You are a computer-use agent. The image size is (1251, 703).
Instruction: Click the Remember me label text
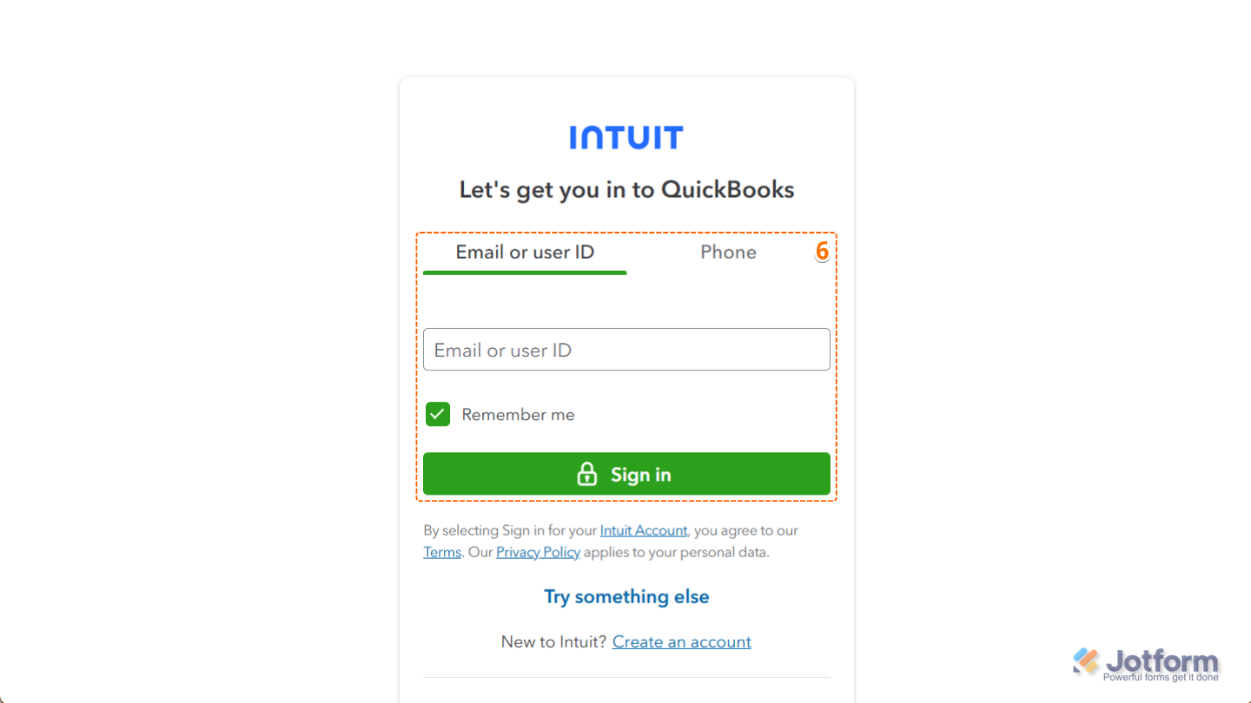518,415
